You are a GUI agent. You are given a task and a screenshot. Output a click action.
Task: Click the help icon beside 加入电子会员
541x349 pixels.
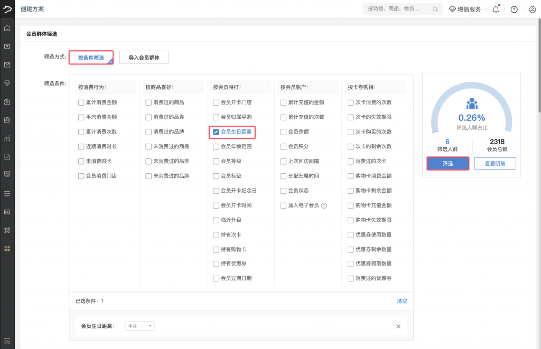[324, 205]
